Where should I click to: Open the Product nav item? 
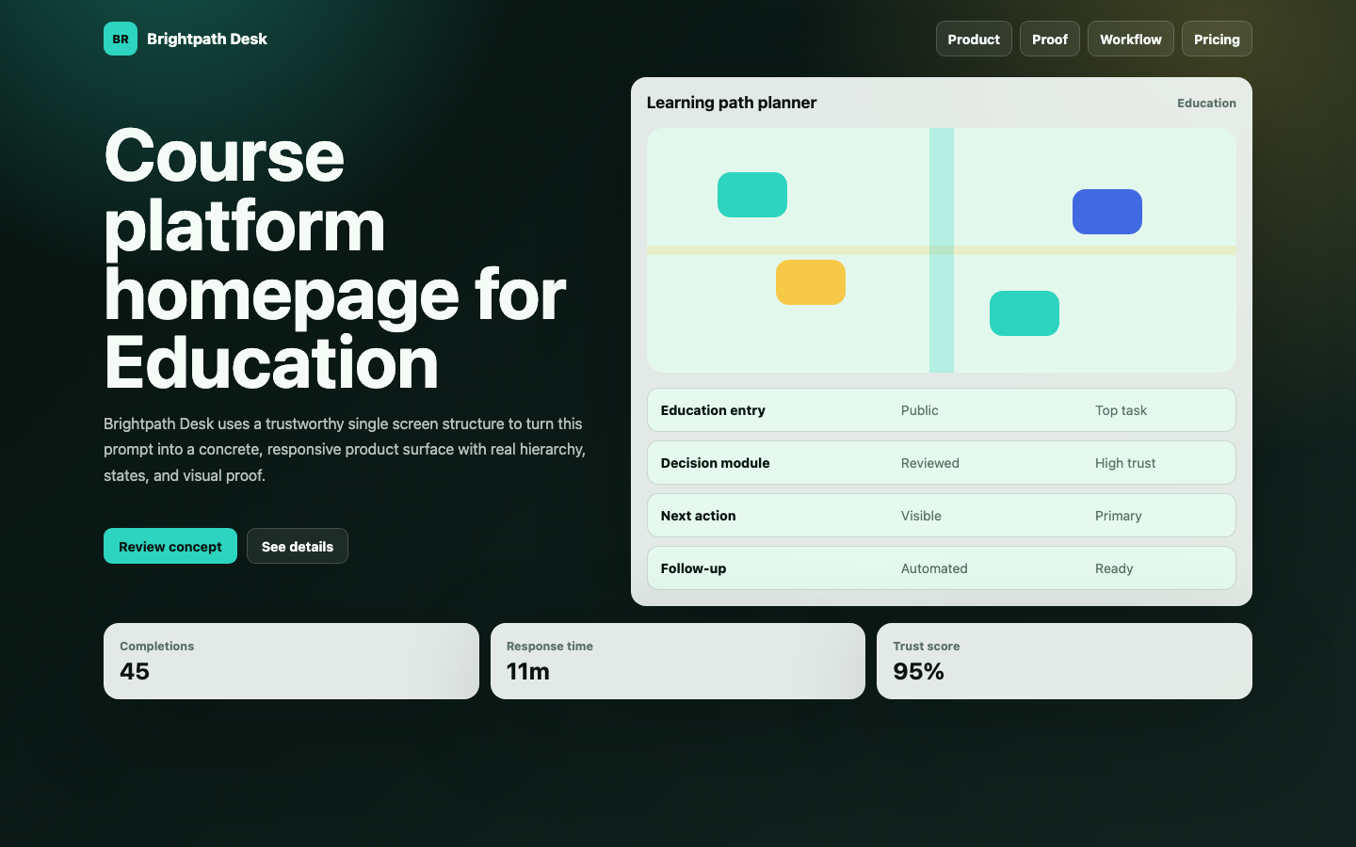(974, 39)
